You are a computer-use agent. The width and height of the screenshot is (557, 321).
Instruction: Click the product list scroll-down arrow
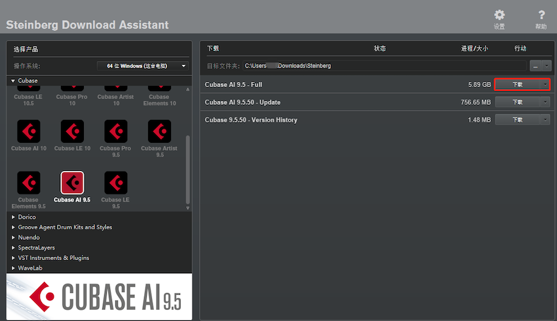(187, 208)
